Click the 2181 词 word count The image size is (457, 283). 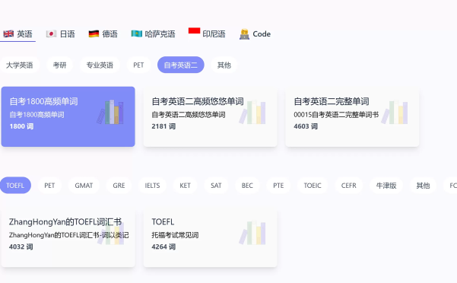163,126
